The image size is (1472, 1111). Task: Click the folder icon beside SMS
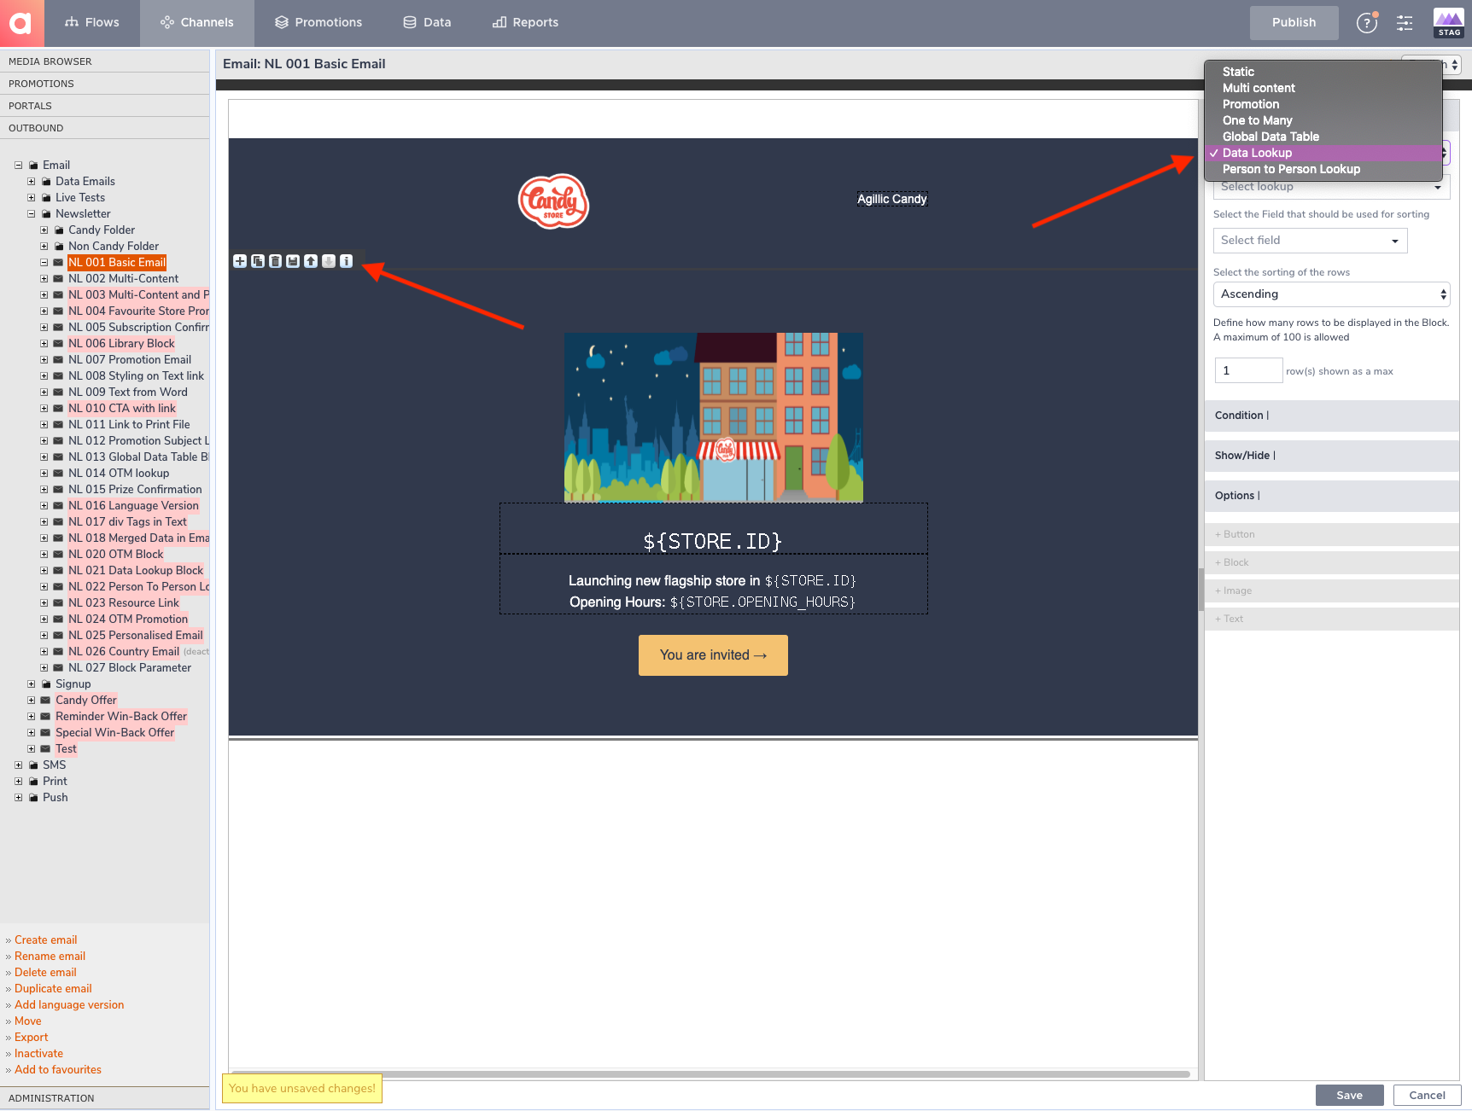pyautogui.click(x=33, y=765)
